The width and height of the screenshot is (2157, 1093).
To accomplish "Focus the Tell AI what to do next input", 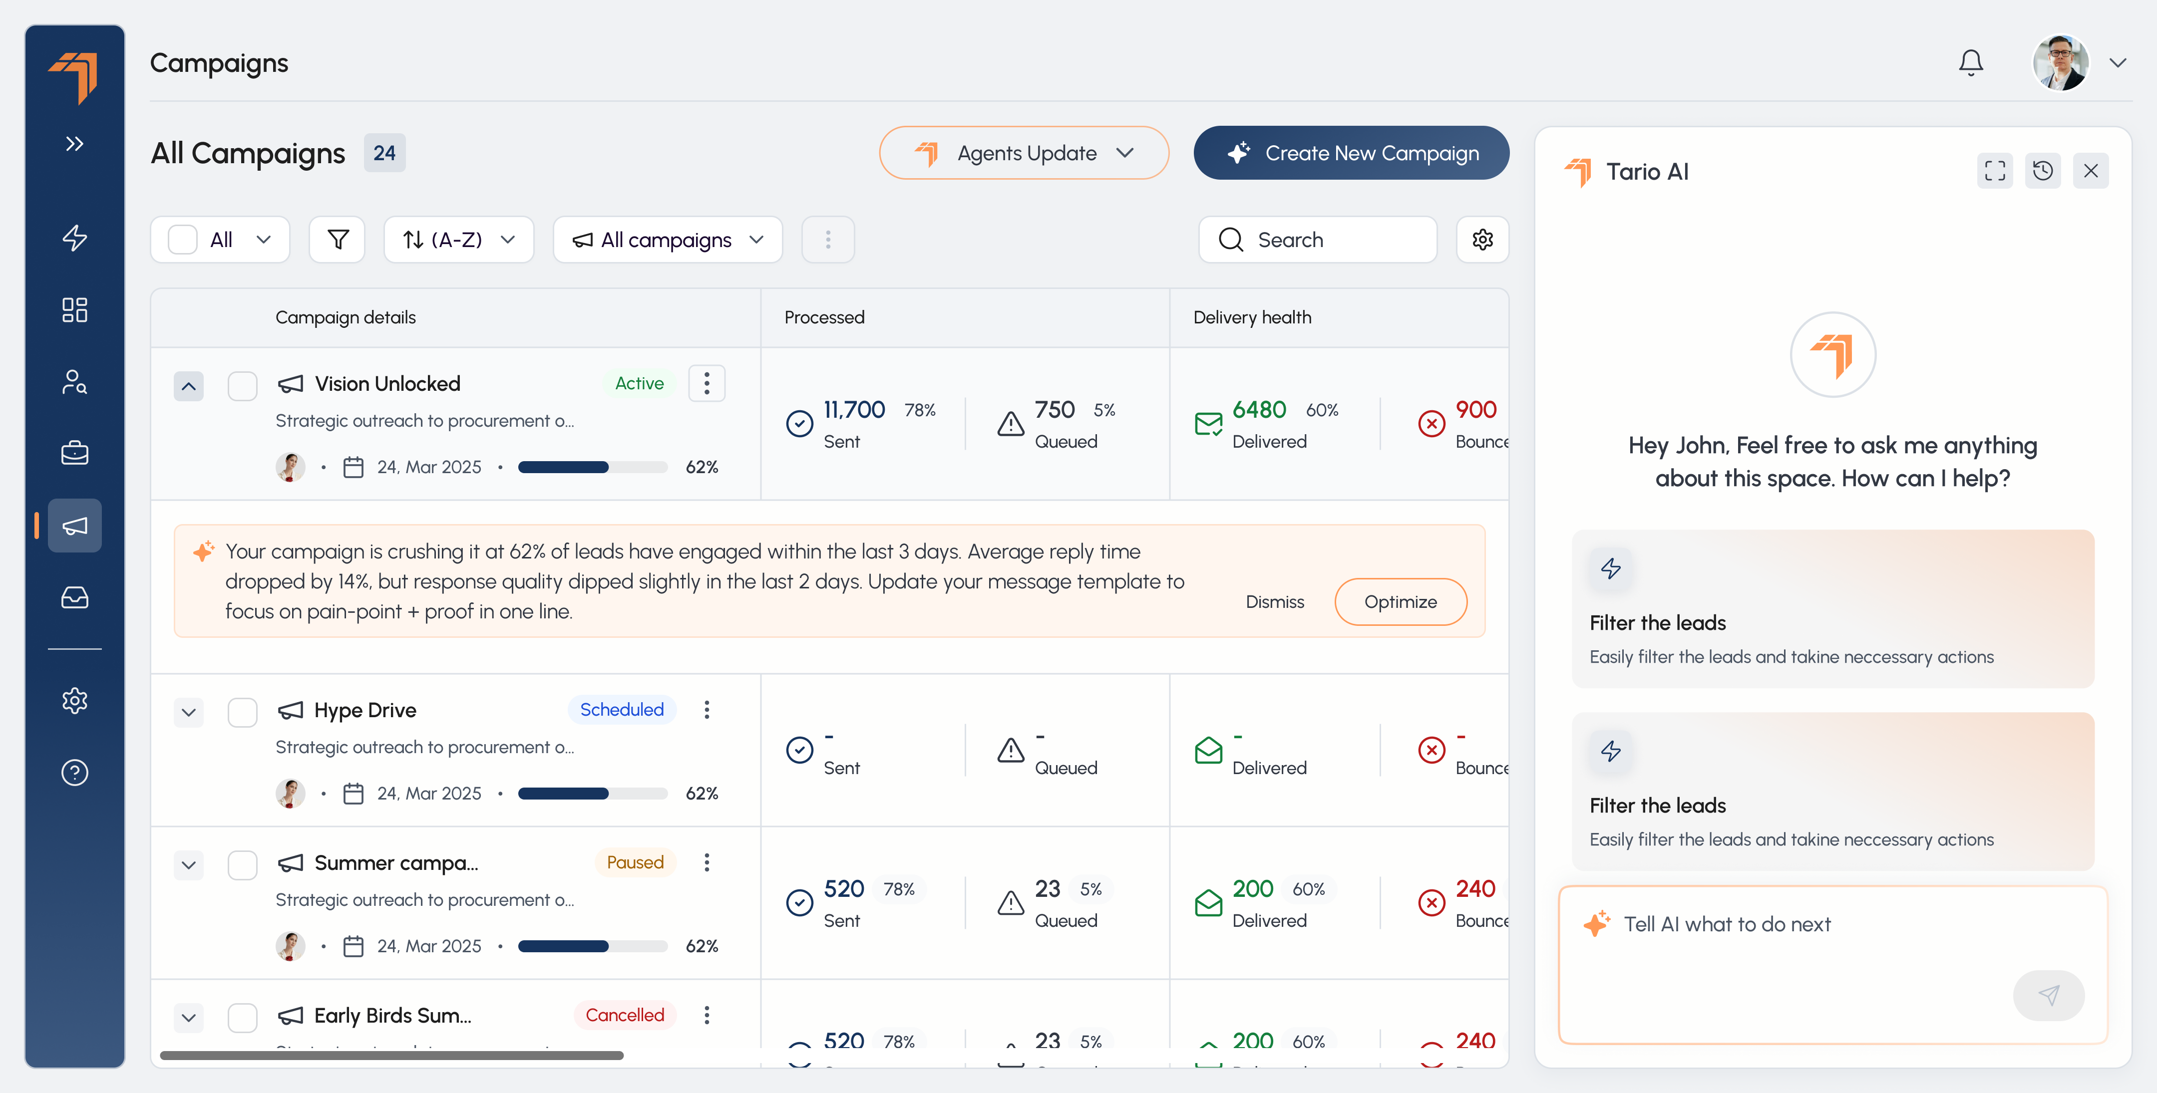I will [x=1833, y=965].
